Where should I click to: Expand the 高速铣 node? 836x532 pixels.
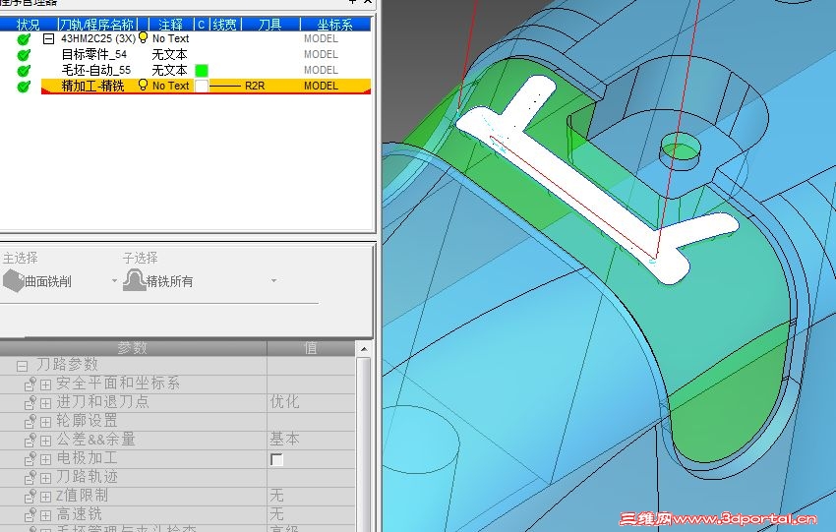point(46,515)
